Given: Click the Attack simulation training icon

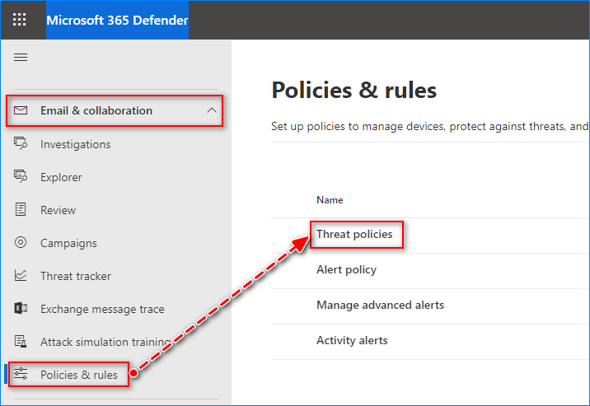Looking at the screenshot, I should pyautogui.click(x=21, y=341).
